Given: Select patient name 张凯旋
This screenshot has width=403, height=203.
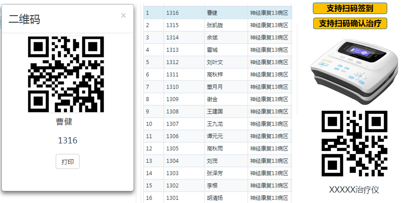Looking at the screenshot, I should [215, 25].
